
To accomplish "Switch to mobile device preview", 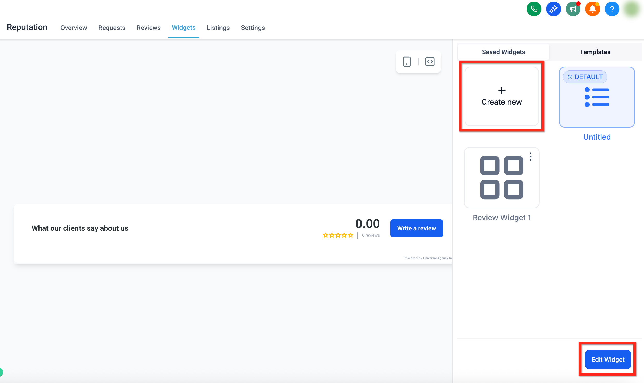I will pyautogui.click(x=407, y=62).
